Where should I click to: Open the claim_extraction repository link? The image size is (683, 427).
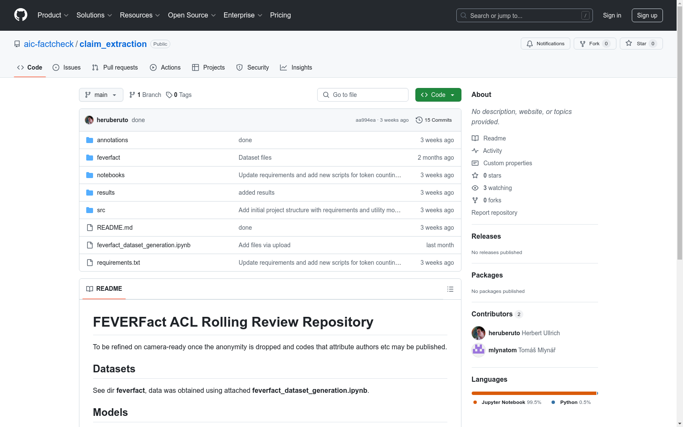click(x=113, y=44)
